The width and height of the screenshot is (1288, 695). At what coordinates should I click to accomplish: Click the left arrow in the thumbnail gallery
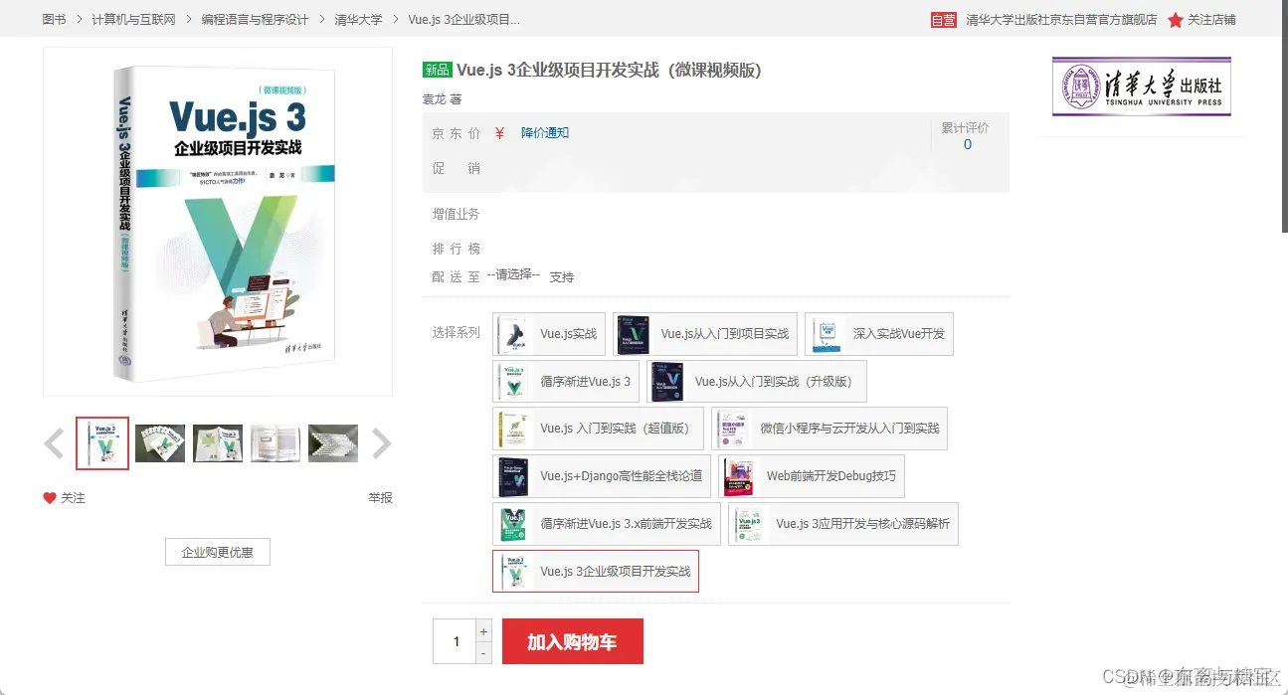[x=55, y=442]
